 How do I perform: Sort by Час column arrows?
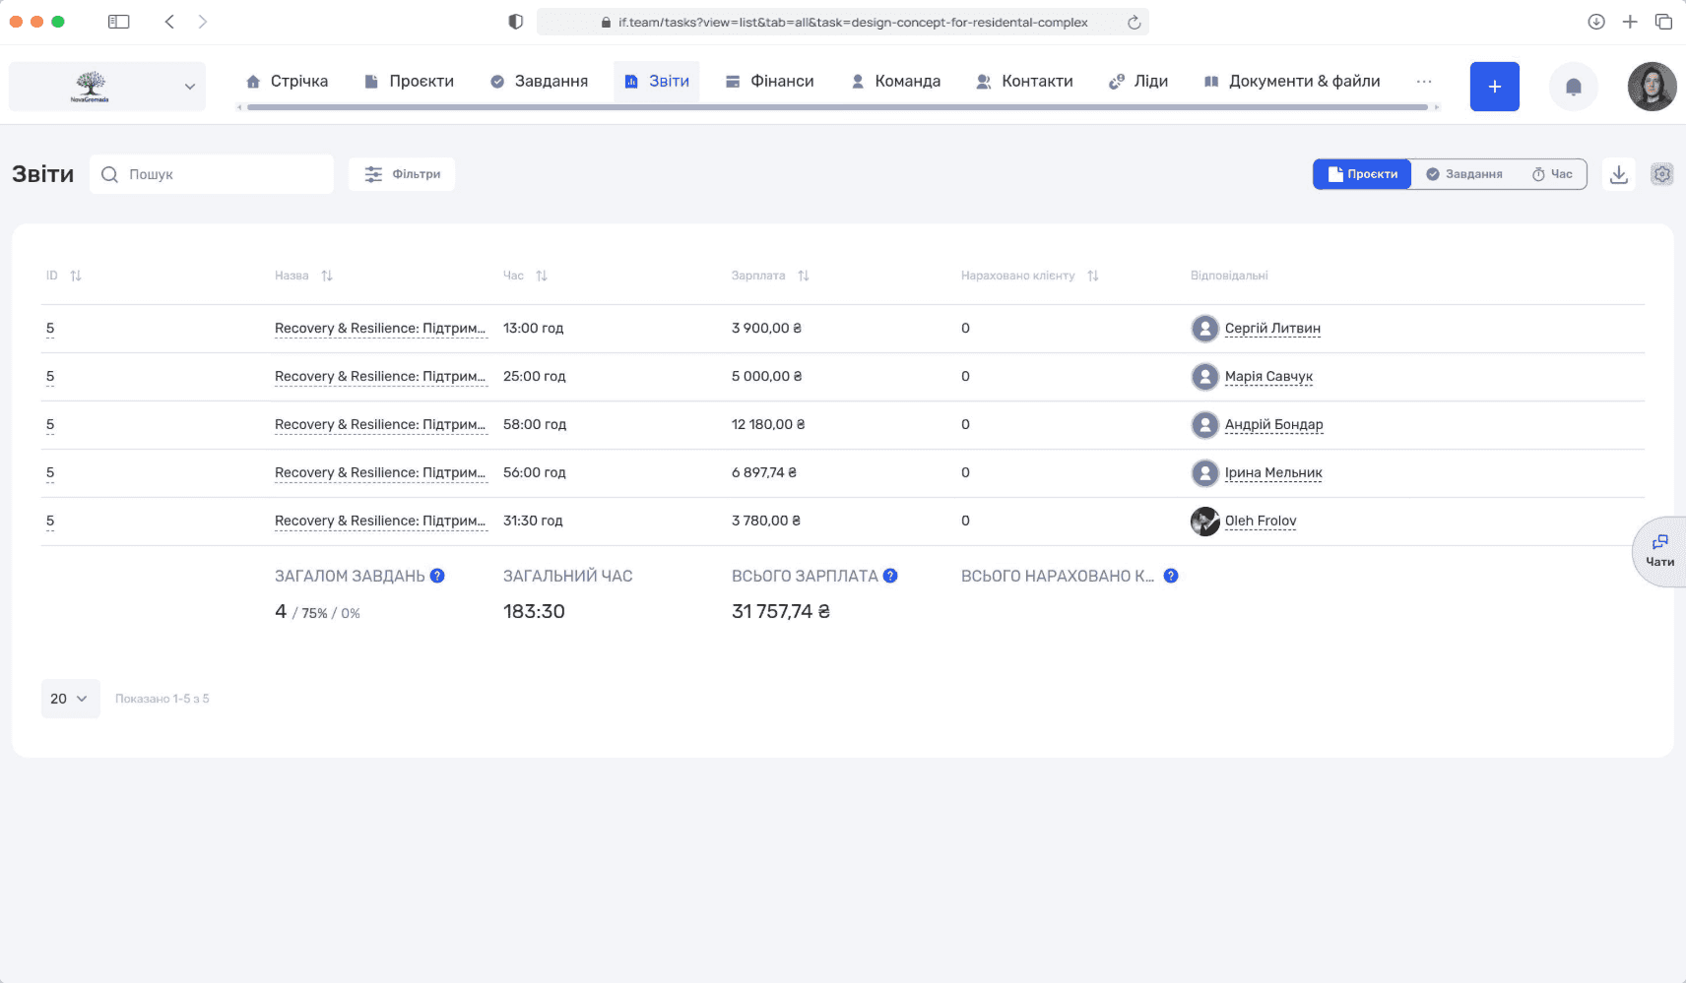(x=542, y=276)
